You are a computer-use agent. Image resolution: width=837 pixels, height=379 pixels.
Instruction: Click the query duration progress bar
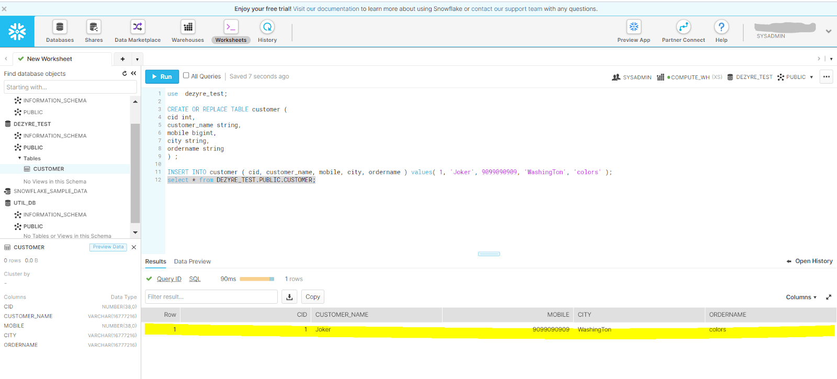click(257, 279)
